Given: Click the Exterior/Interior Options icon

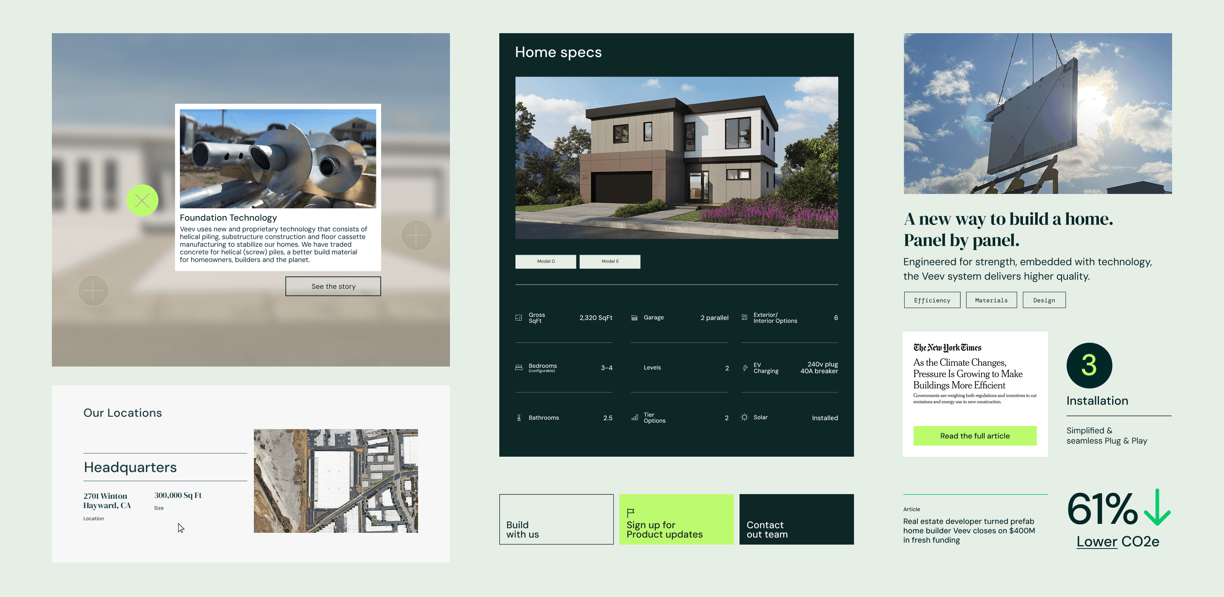Looking at the screenshot, I should tap(744, 318).
